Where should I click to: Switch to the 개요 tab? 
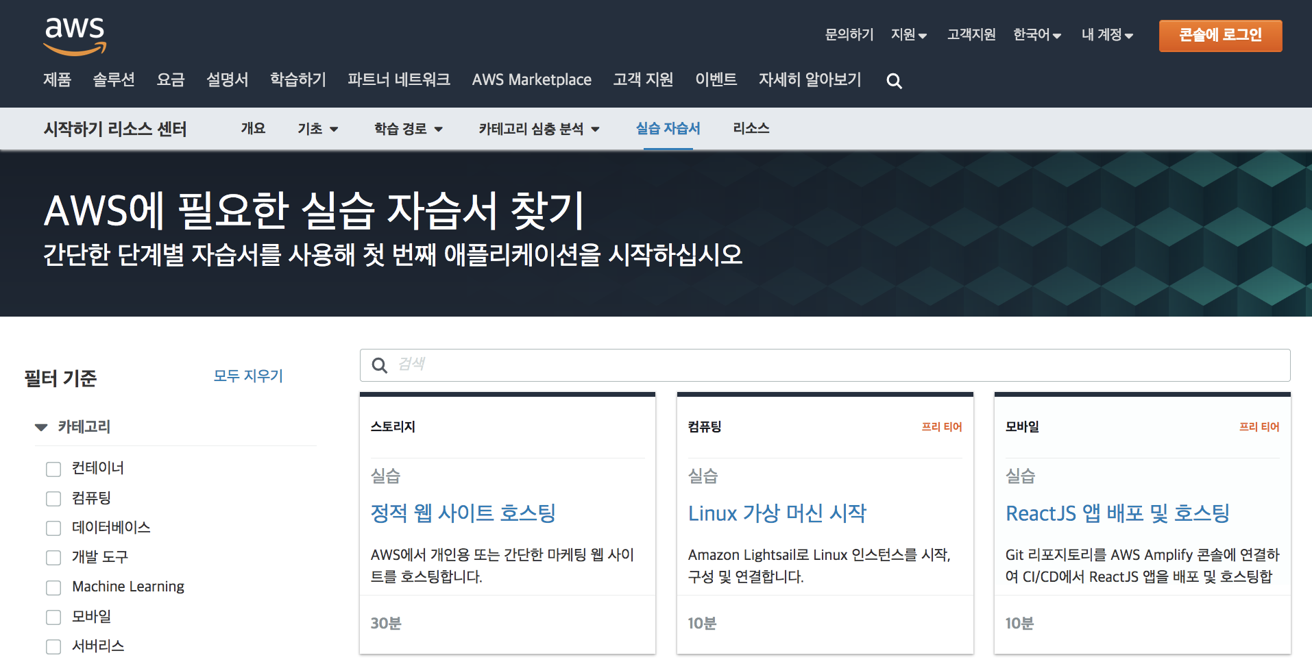pyautogui.click(x=253, y=129)
